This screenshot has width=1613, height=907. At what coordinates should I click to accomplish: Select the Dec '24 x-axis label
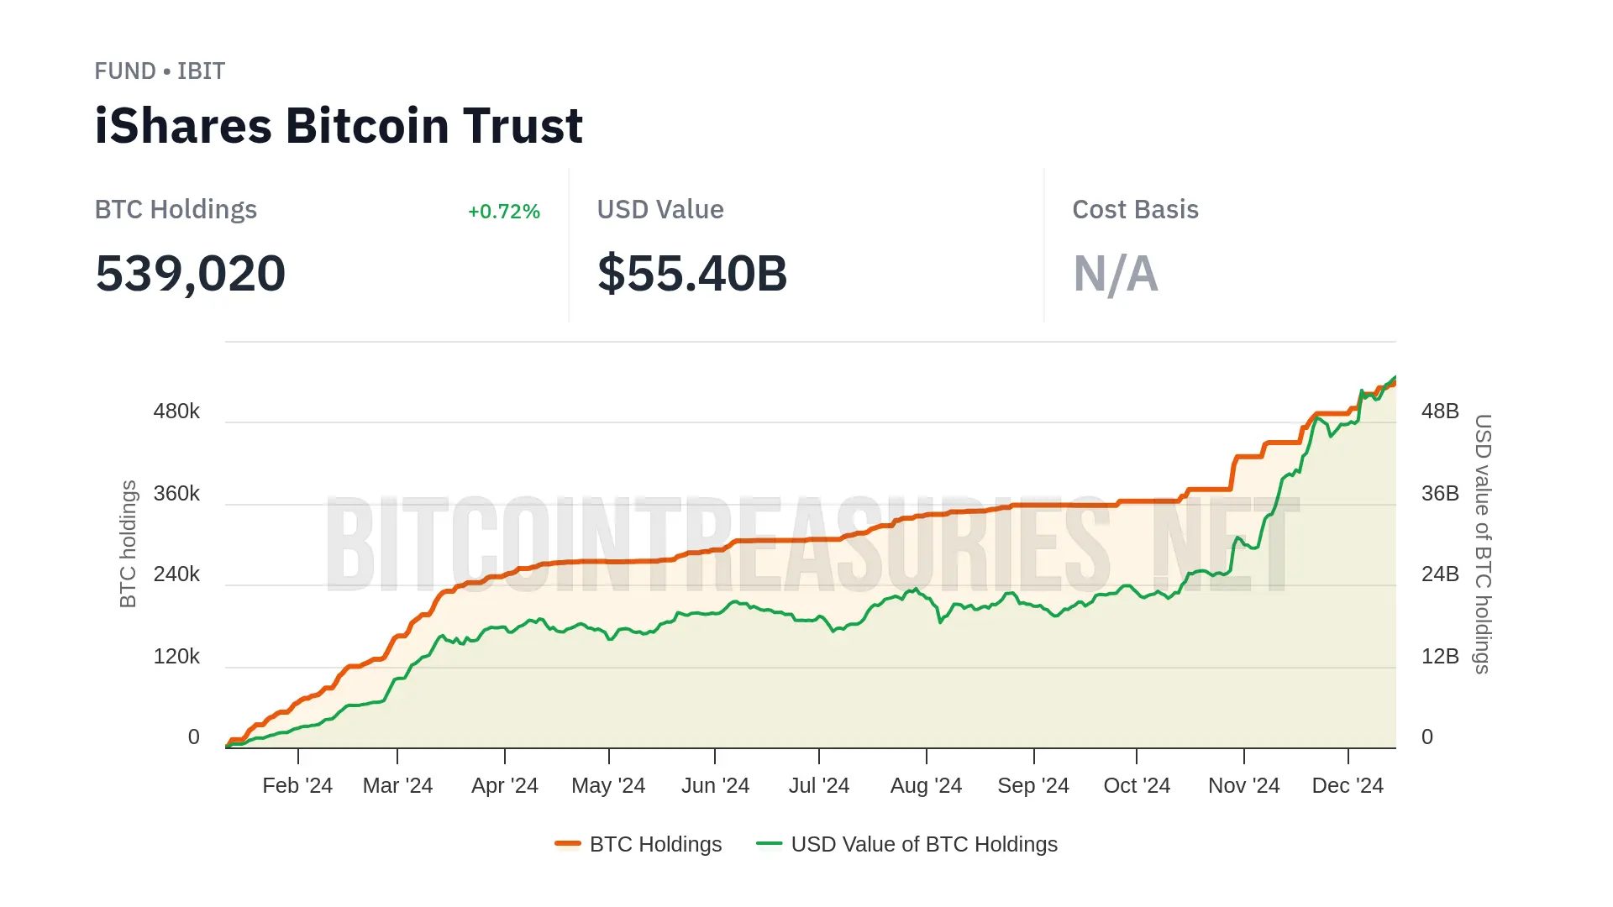click(x=1348, y=785)
